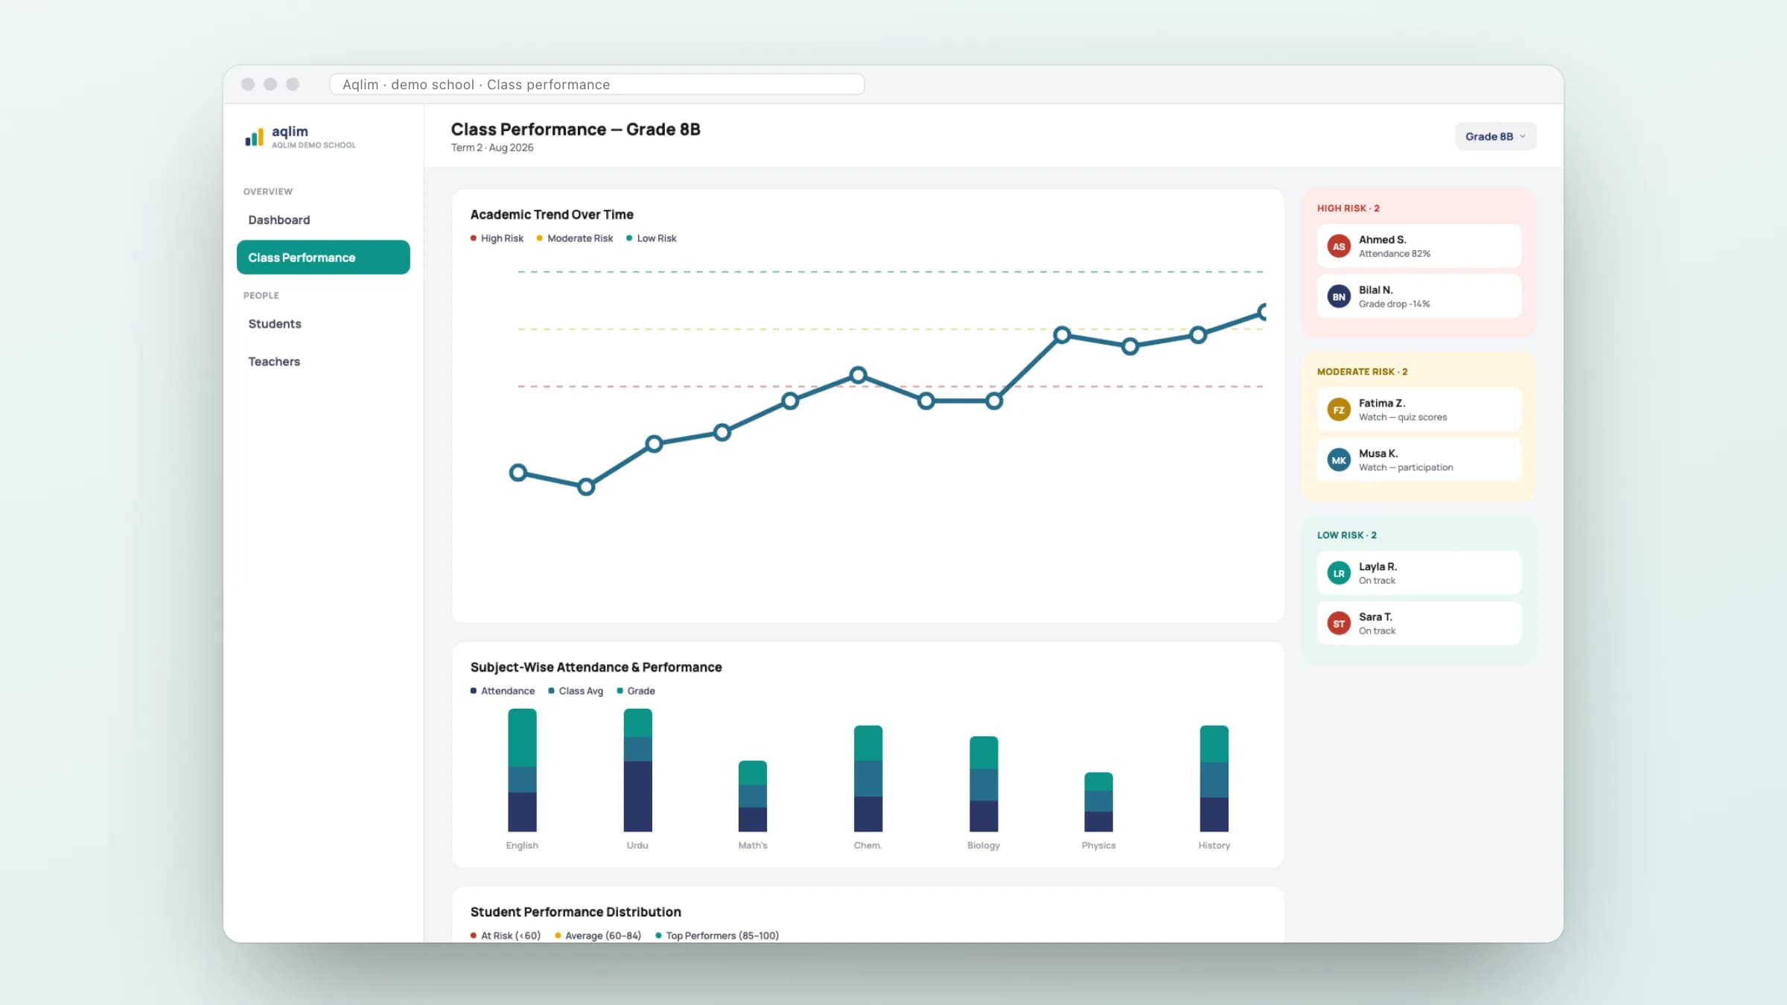
Task: Click the Biology stacked bar
Action: pyautogui.click(x=984, y=784)
